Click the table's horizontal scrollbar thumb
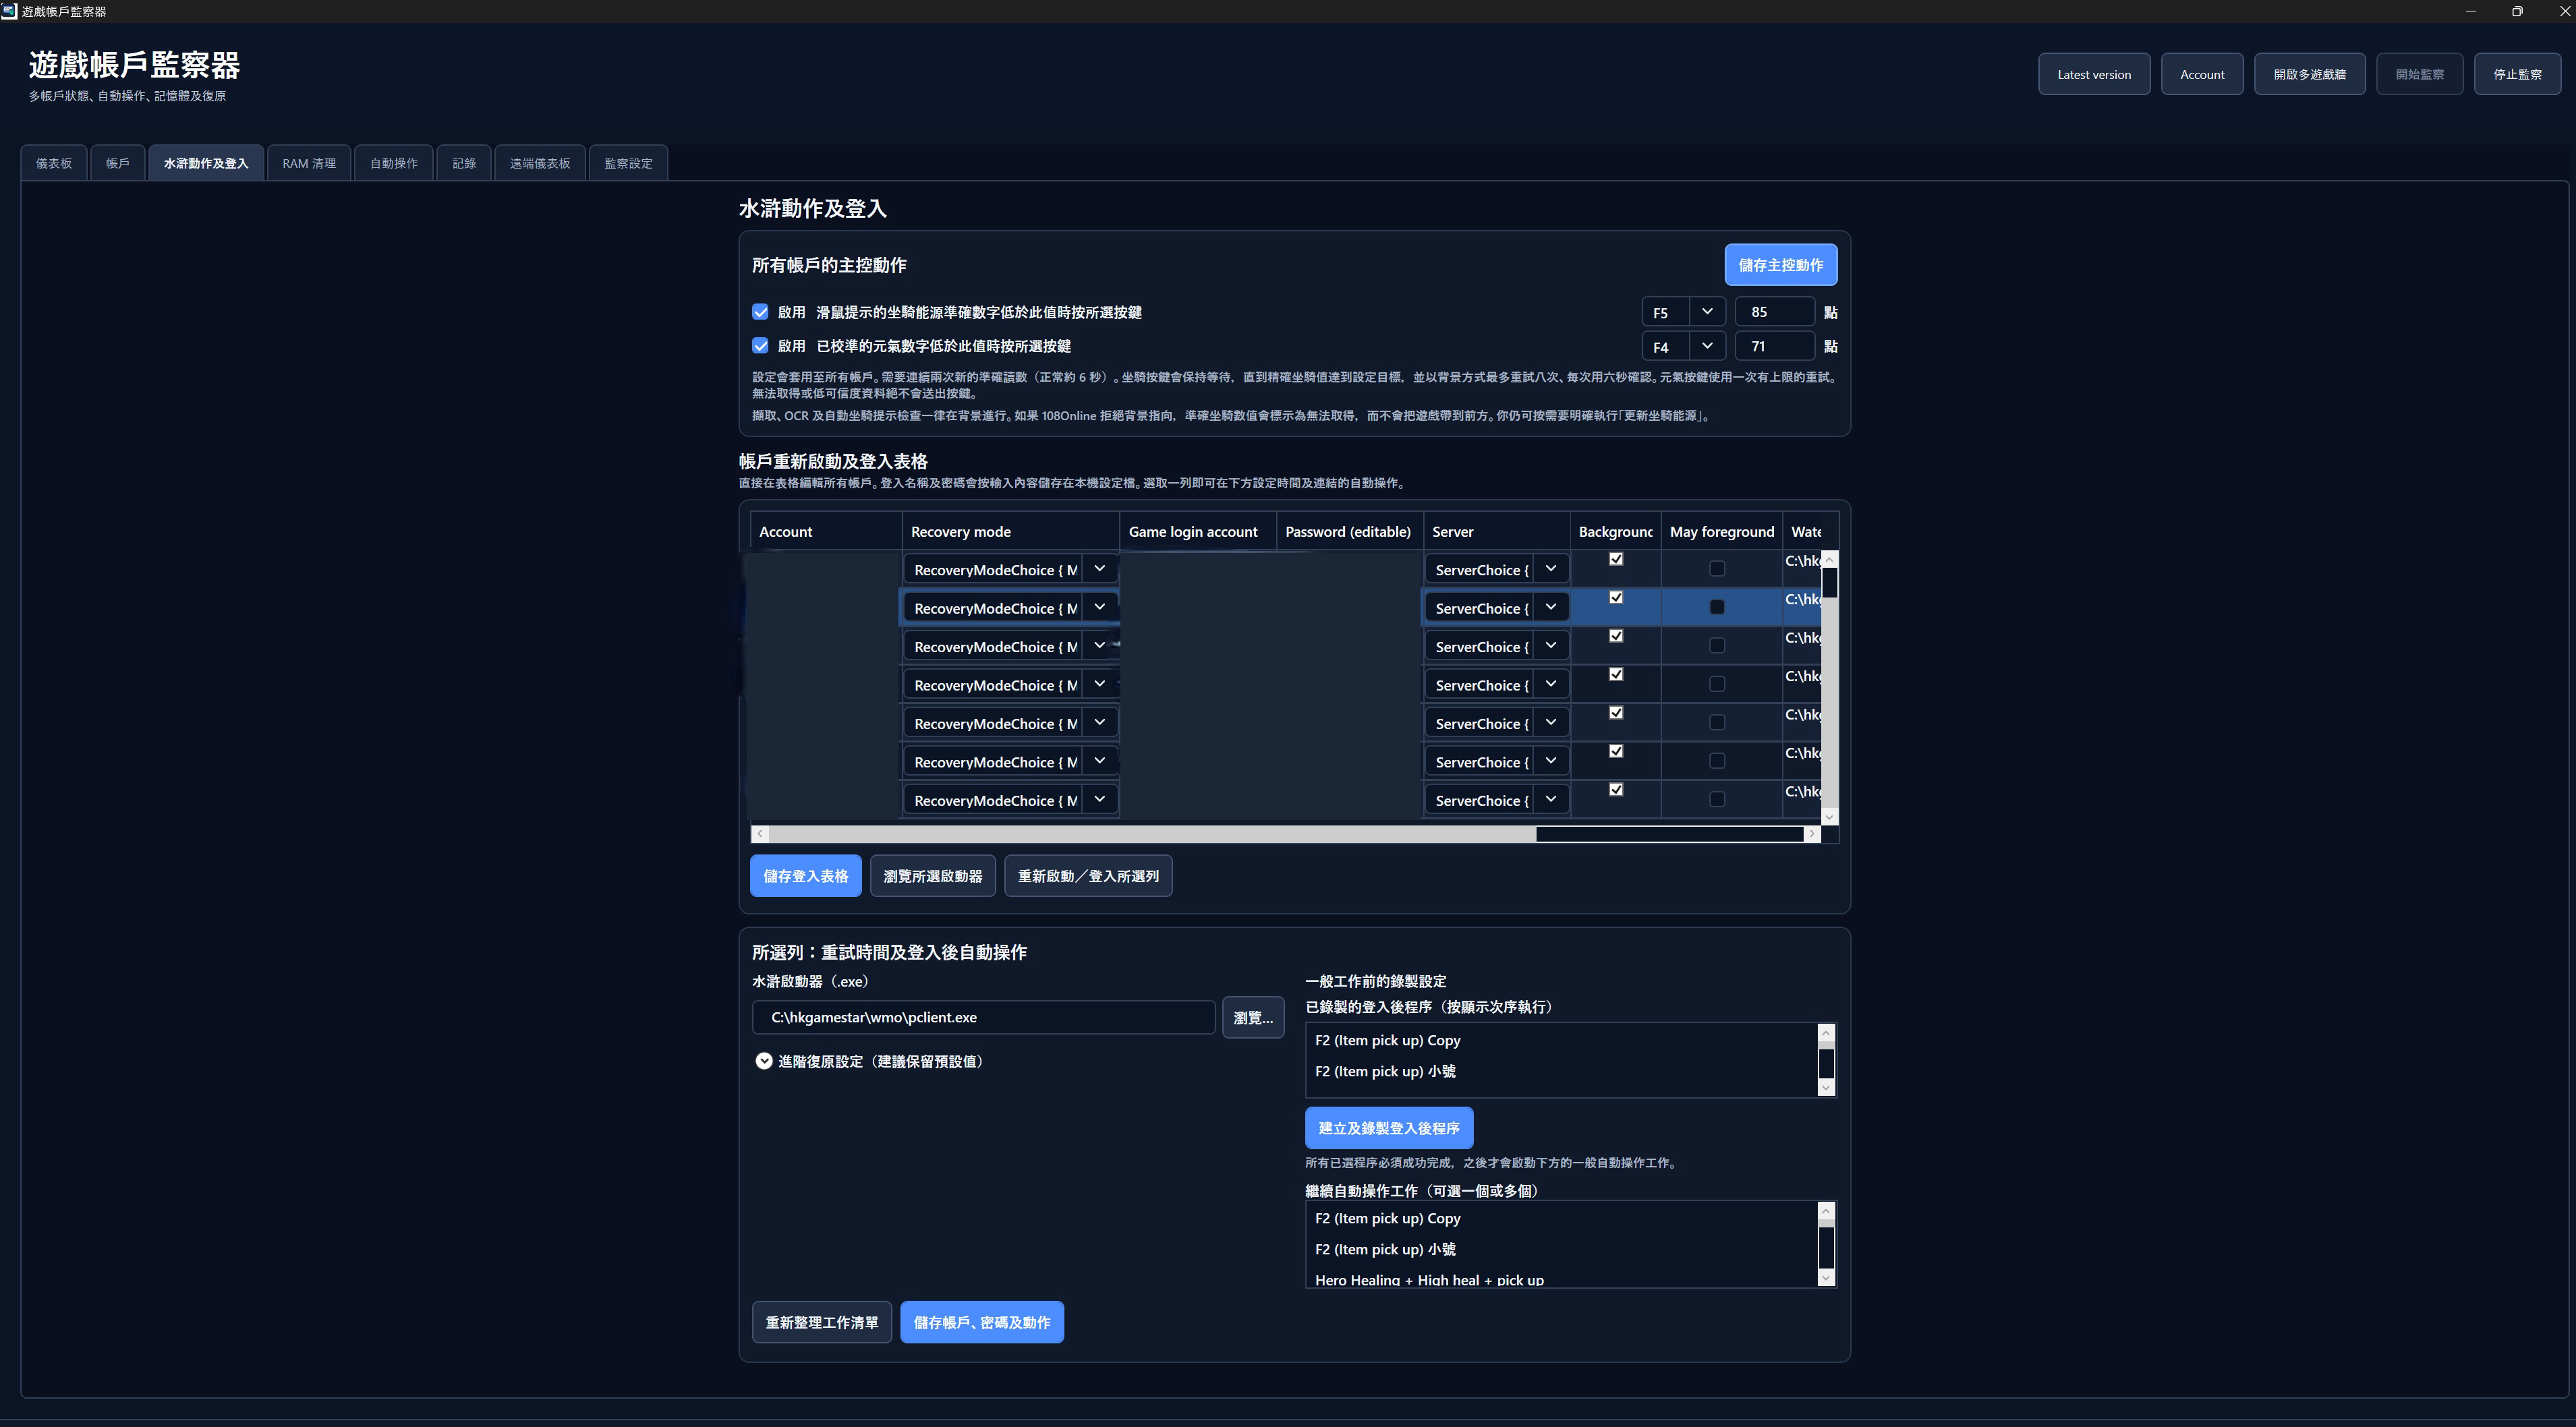This screenshot has width=2576, height=1427. (x=1152, y=834)
